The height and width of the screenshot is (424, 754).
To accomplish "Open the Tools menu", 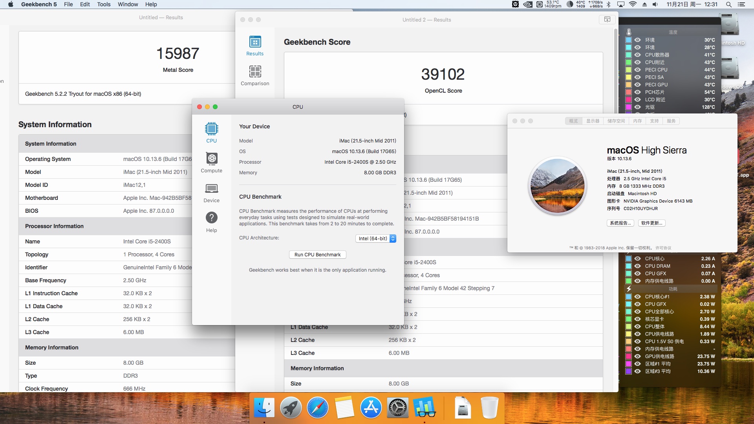I will [x=104, y=4].
